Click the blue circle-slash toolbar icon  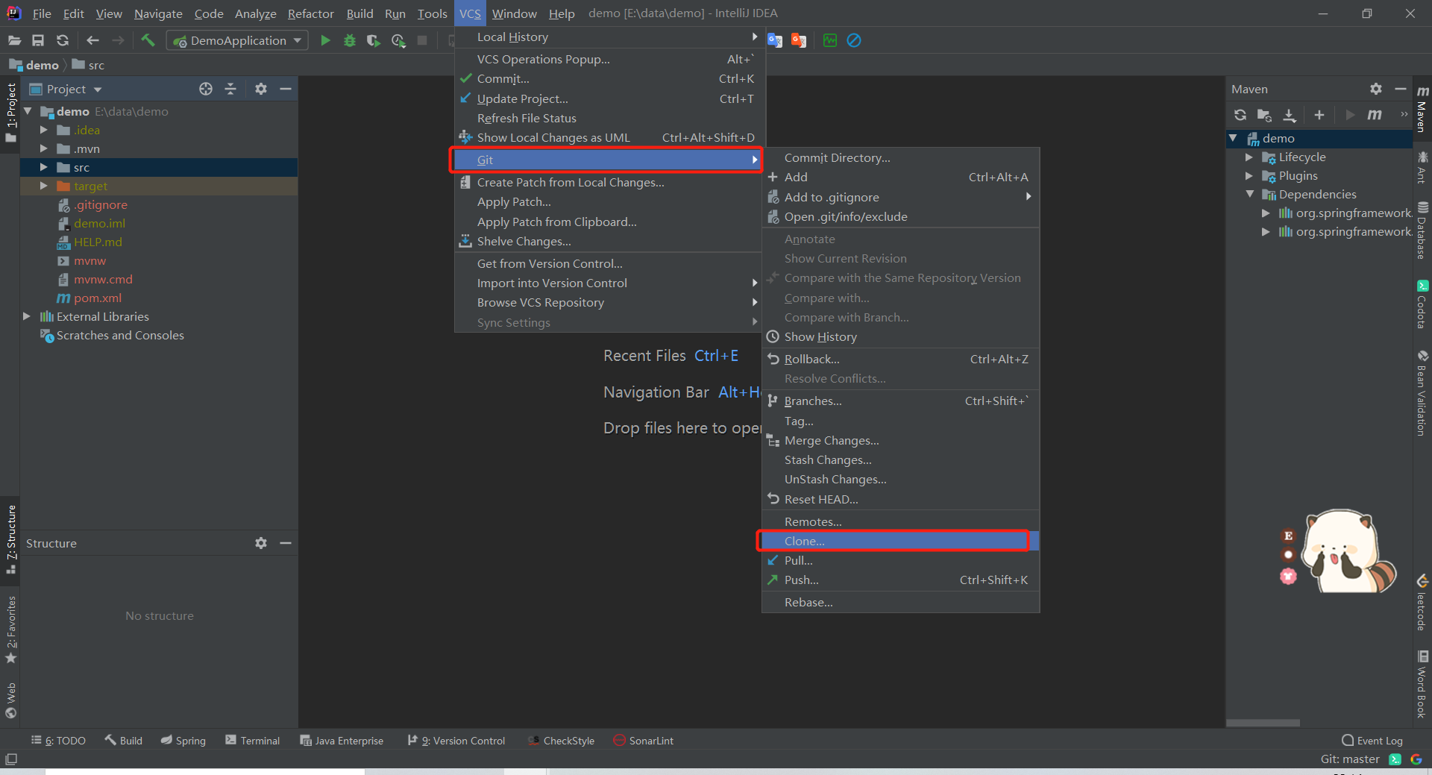click(x=854, y=40)
